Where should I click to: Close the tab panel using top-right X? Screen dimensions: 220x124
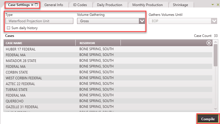coord(217,5)
